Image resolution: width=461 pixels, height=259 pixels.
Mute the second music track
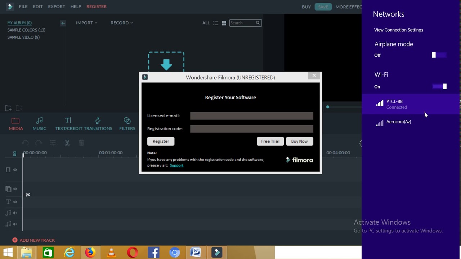point(15,224)
